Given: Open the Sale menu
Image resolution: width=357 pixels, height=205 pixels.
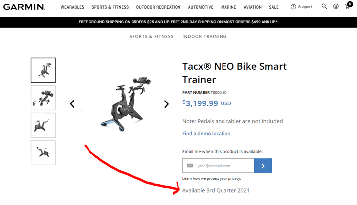Looking at the screenshot, I should pyautogui.click(x=273, y=7).
